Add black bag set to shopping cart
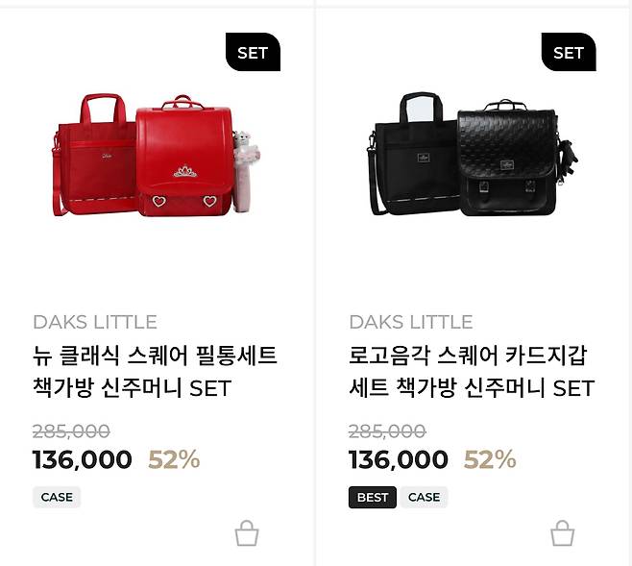This screenshot has height=566, width=632. tap(562, 533)
